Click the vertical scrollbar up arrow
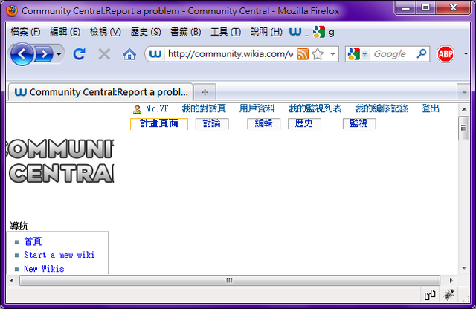This screenshot has height=309, width=476. click(464, 109)
